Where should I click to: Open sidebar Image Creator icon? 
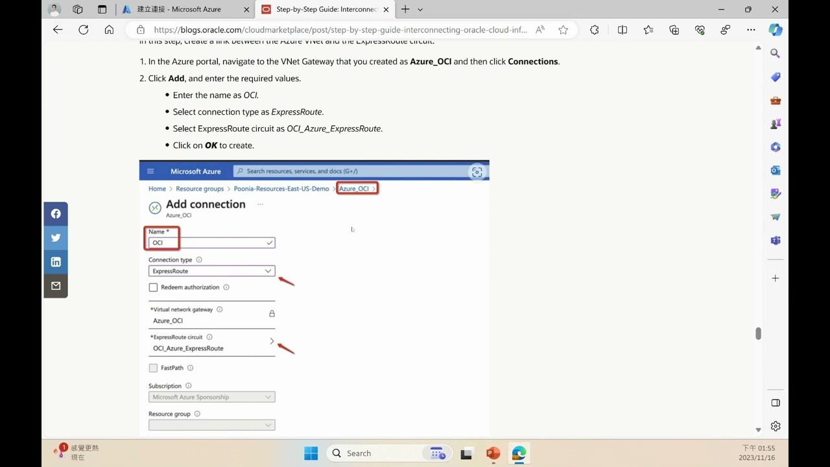(776, 194)
